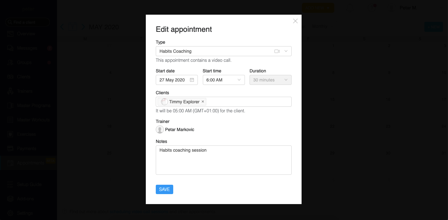Open the ADD NEW dropdown button
This screenshot has width=448, height=220.
pos(318,8)
